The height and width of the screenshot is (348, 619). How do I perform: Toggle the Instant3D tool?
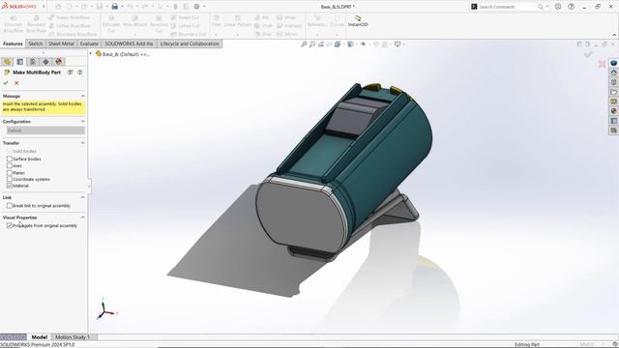[x=358, y=21]
